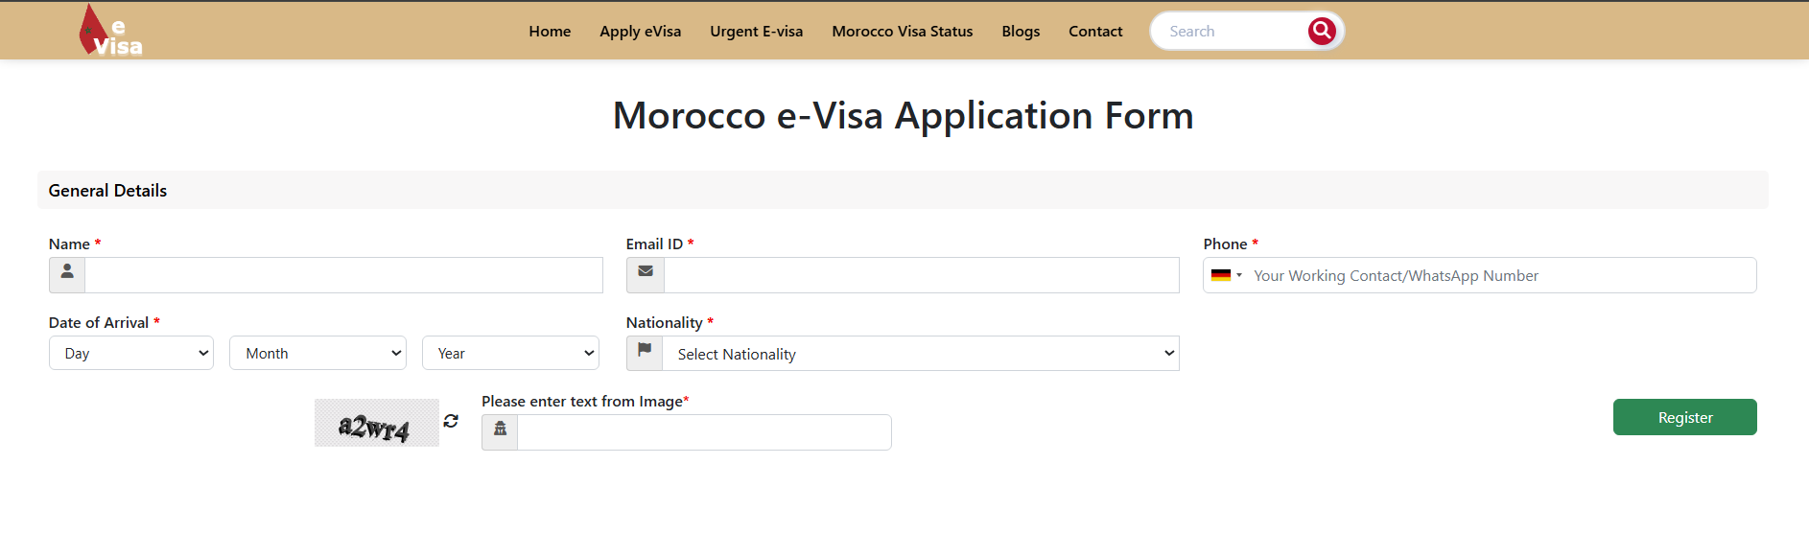Open the Apply eVisa page
The width and height of the screenshot is (1809, 557).
click(640, 32)
